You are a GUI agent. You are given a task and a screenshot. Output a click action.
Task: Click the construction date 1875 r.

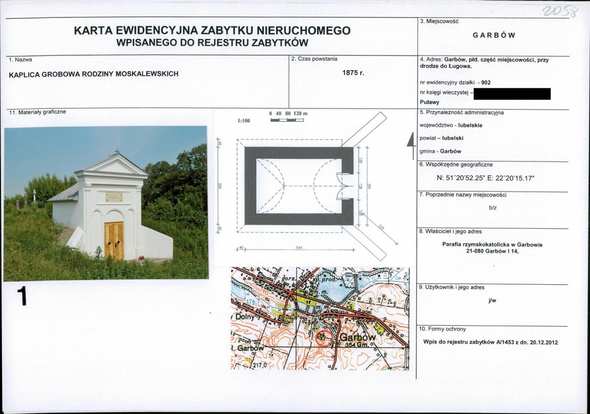pos(353,73)
